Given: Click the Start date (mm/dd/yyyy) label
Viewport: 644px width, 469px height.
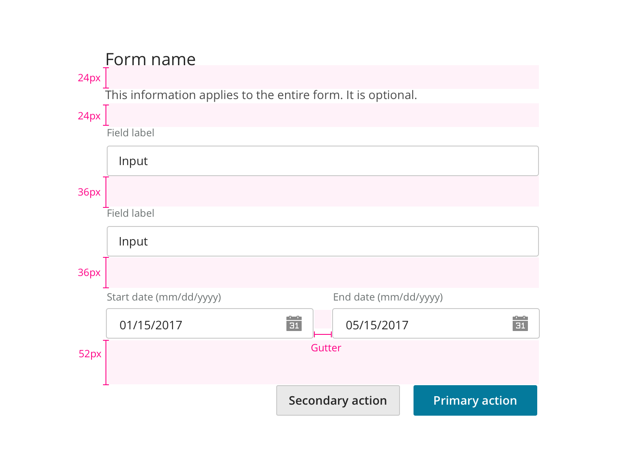Looking at the screenshot, I should 164,297.
